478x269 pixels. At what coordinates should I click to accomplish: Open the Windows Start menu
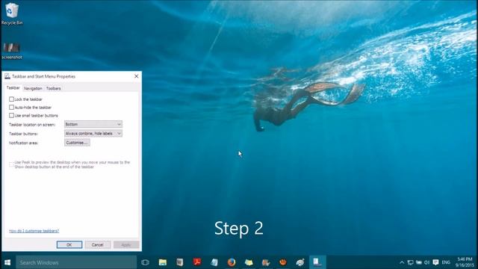coord(7,262)
